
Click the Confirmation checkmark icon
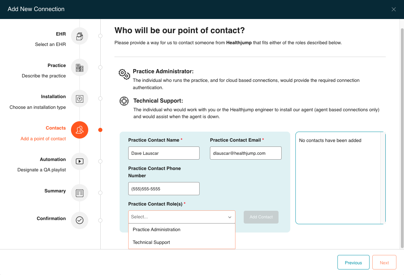[x=80, y=220]
